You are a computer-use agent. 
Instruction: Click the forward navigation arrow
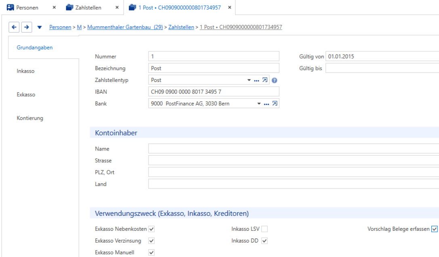pos(27,27)
